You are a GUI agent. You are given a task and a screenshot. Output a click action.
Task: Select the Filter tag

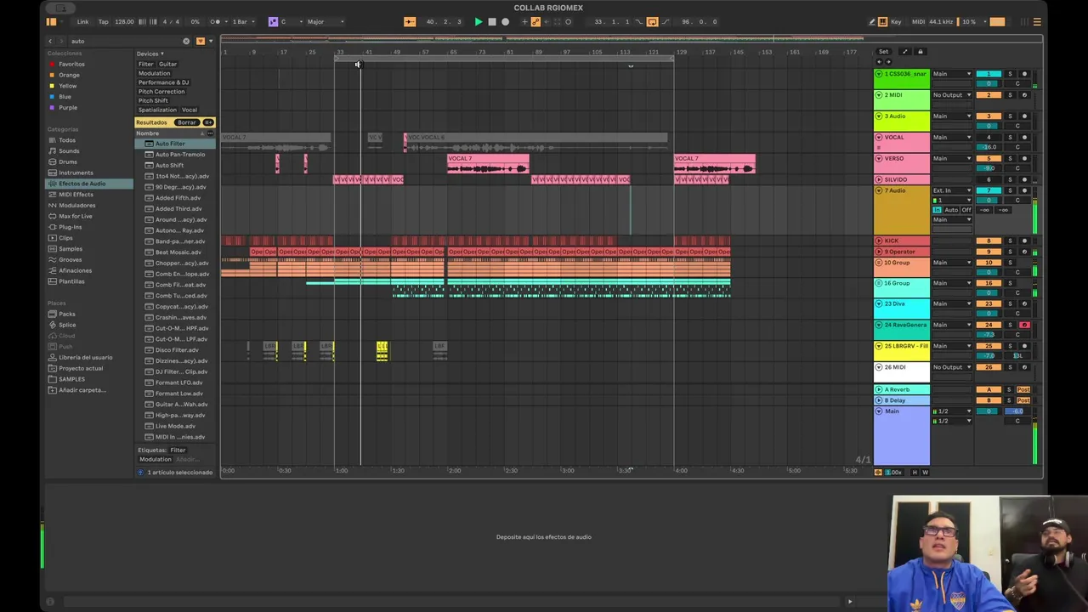[x=146, y=64]
